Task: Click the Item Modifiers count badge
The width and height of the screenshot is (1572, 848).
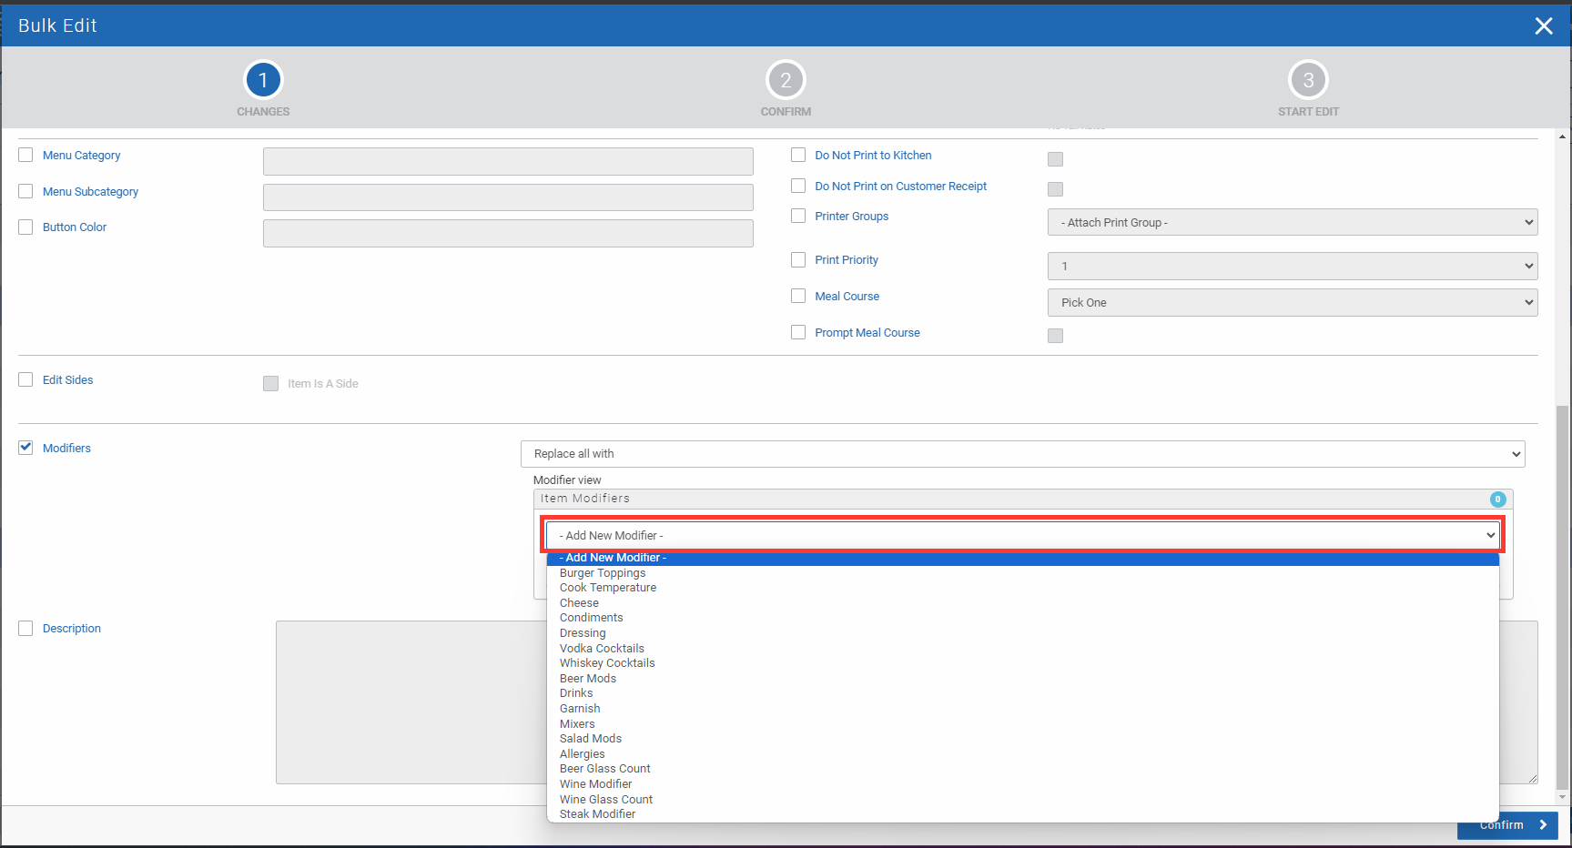Action: (x=1497, y=500)
